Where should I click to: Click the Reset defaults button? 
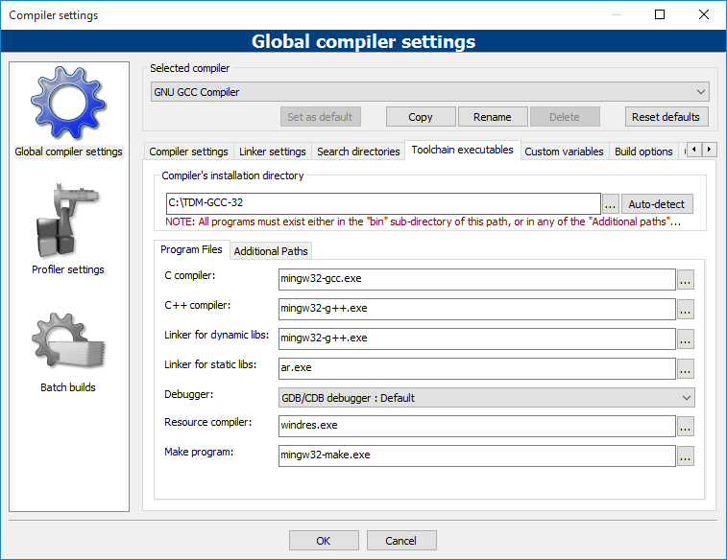point(667,117)
